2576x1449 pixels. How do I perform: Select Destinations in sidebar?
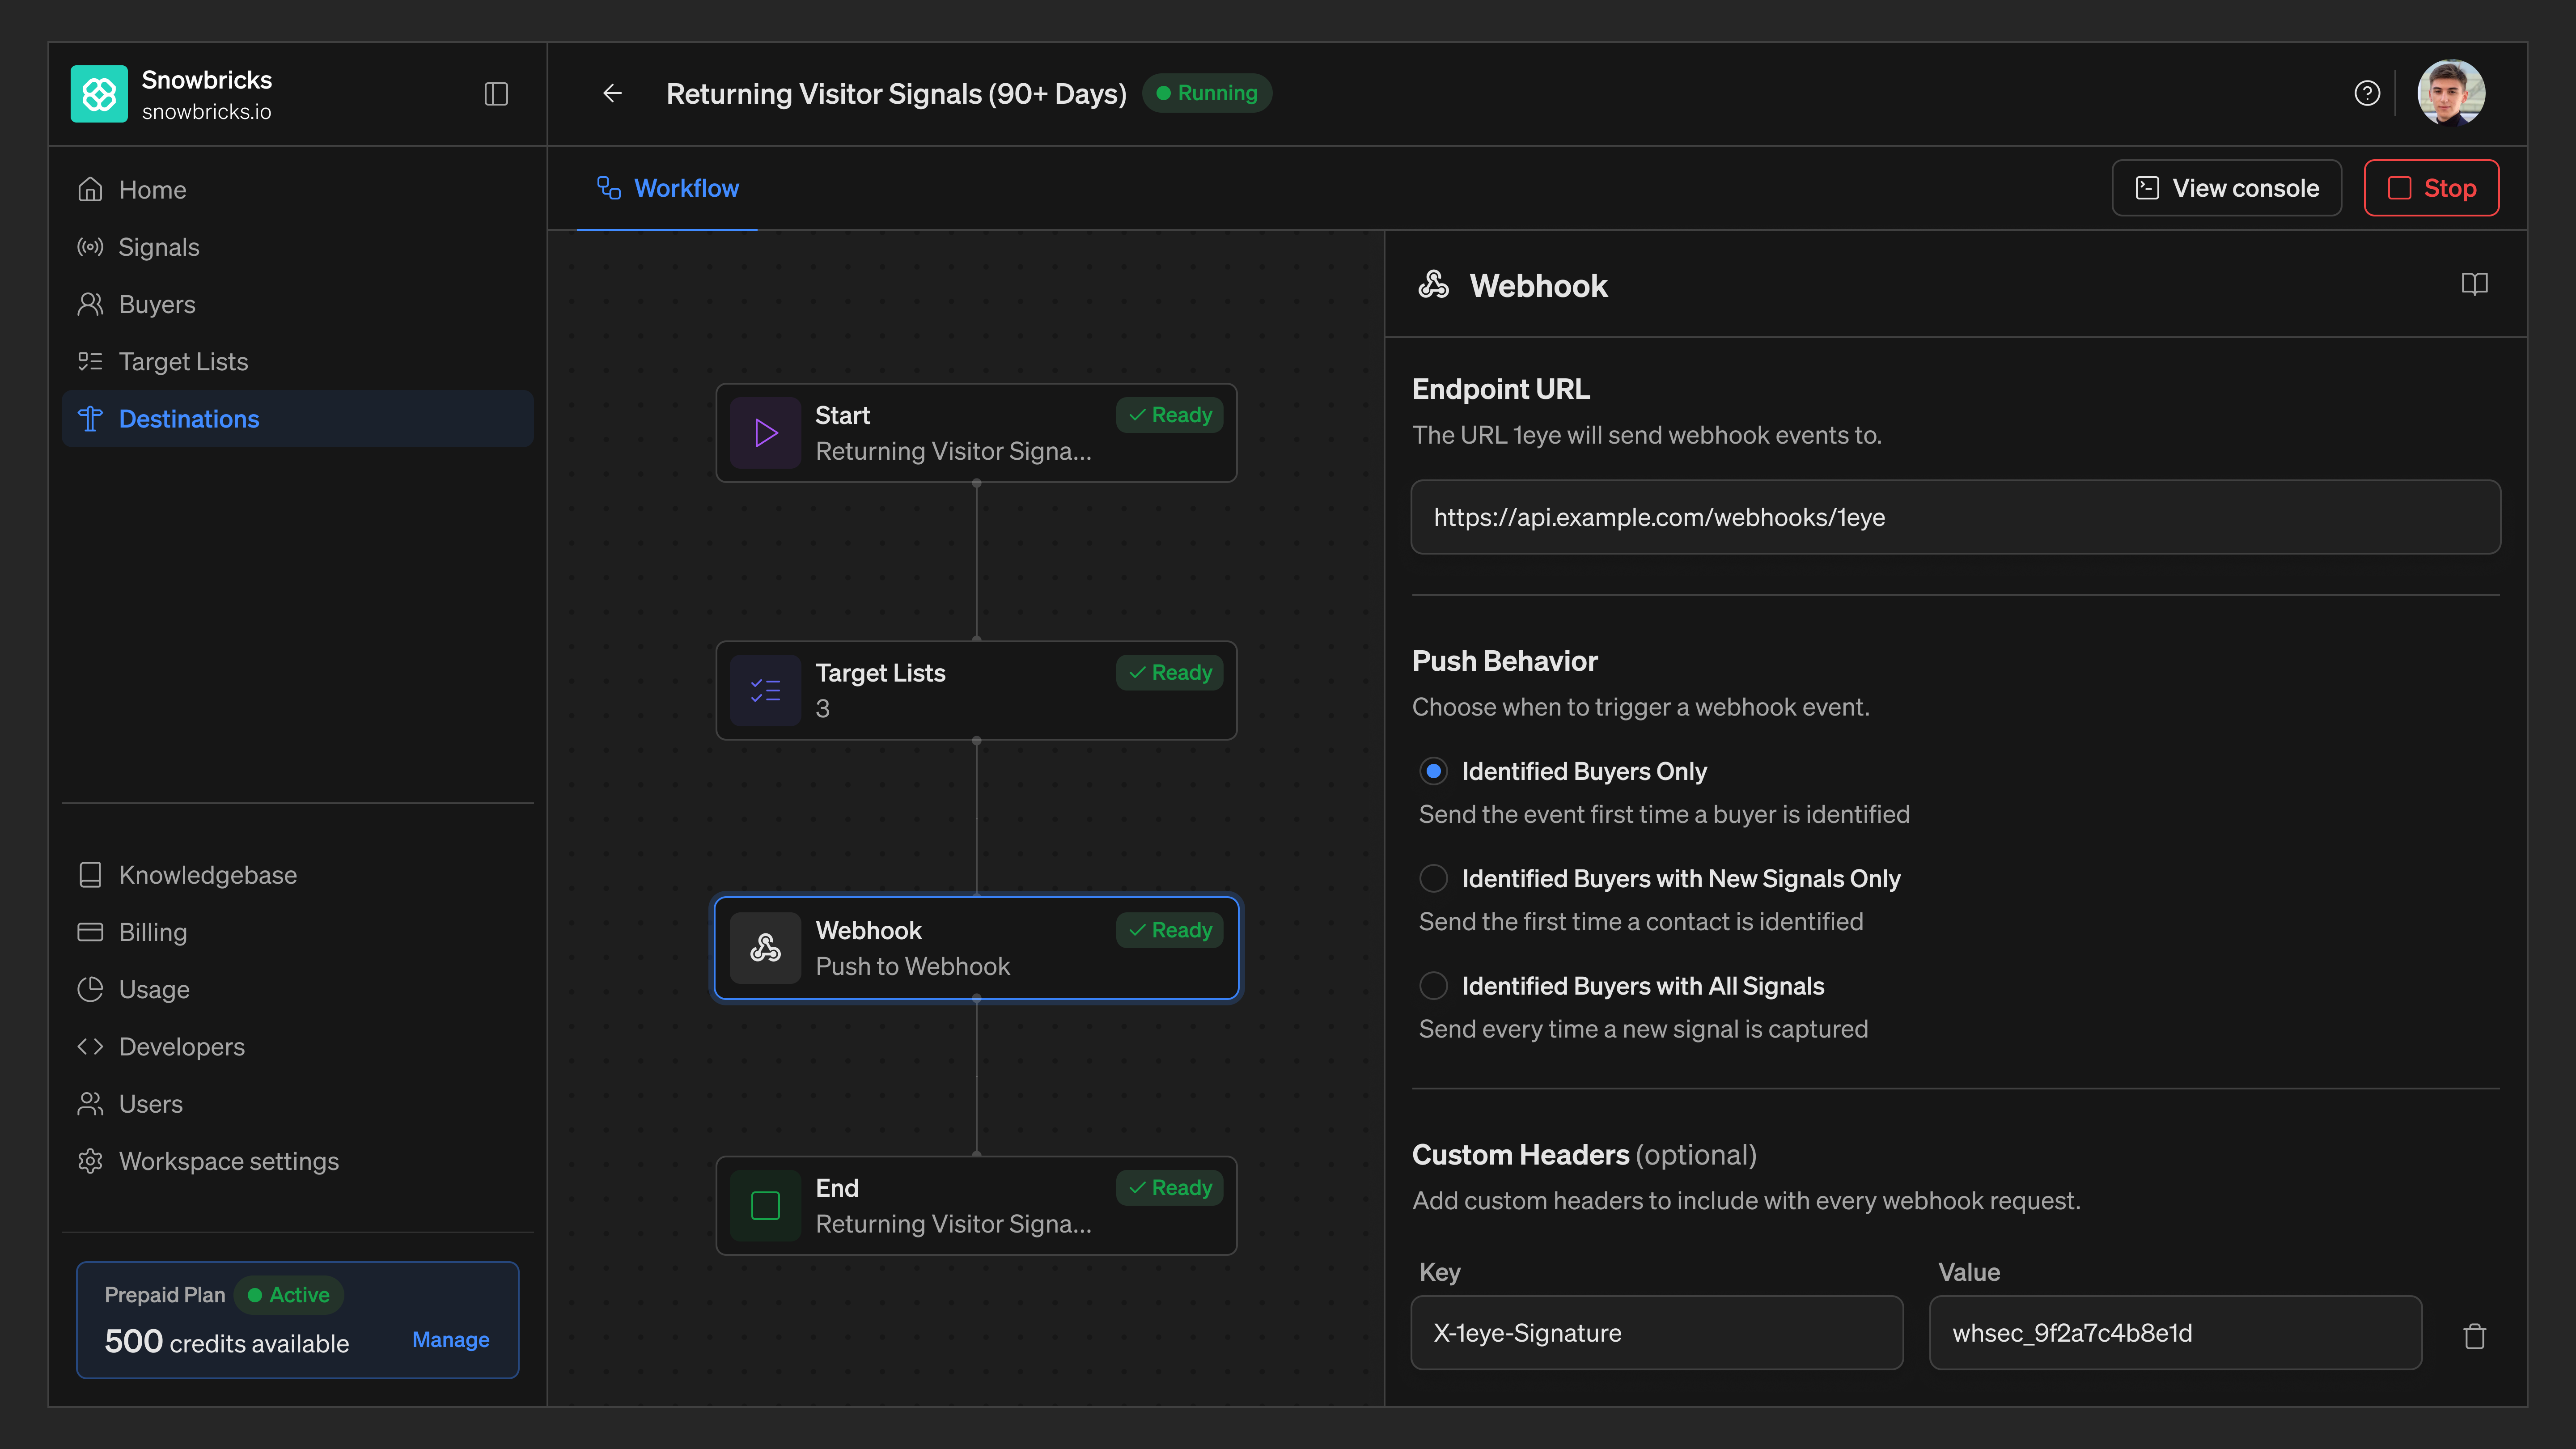click(298, 419)
